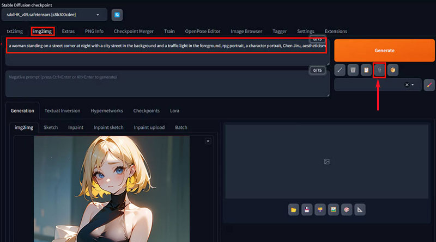Screen dimensions: 436x242
Task: Clear styles selection with the X button
Action: (x=407, y=85)
